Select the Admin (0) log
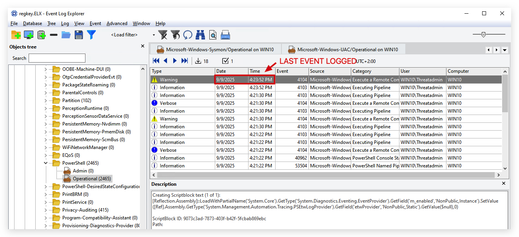519x237 pixels. (x=83, y=171)
